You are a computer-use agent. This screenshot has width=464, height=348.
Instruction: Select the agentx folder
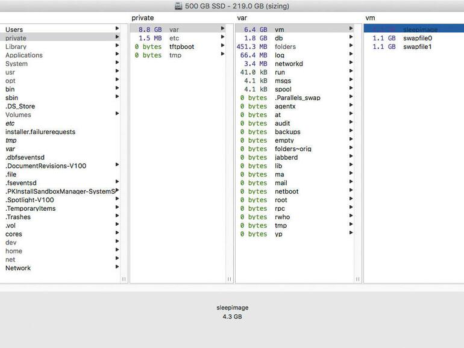pos(295,107)
